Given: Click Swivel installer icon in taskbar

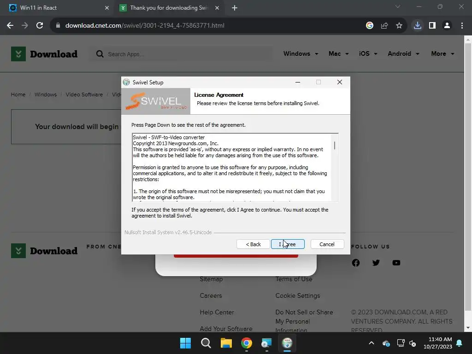Looking at the screenshot, I should [287, 343].
